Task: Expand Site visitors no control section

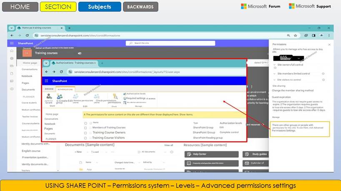Action: [275, 79]
